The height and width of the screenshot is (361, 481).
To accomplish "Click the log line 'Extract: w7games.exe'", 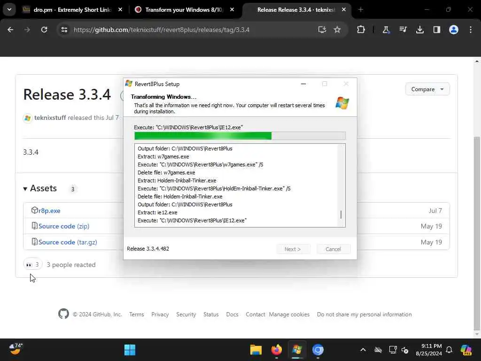I will [x=163, y=157].
